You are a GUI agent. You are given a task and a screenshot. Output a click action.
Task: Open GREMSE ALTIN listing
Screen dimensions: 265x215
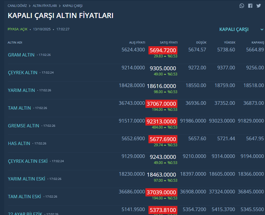coord(23,126)
